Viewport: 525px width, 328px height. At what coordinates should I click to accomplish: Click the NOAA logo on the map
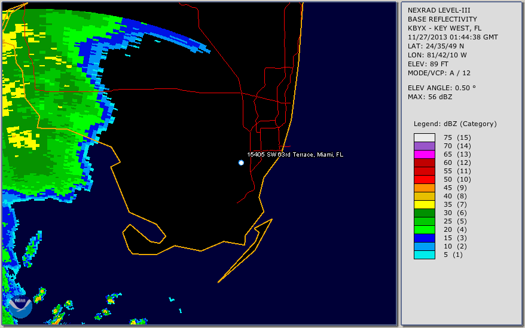click(20, 306)
